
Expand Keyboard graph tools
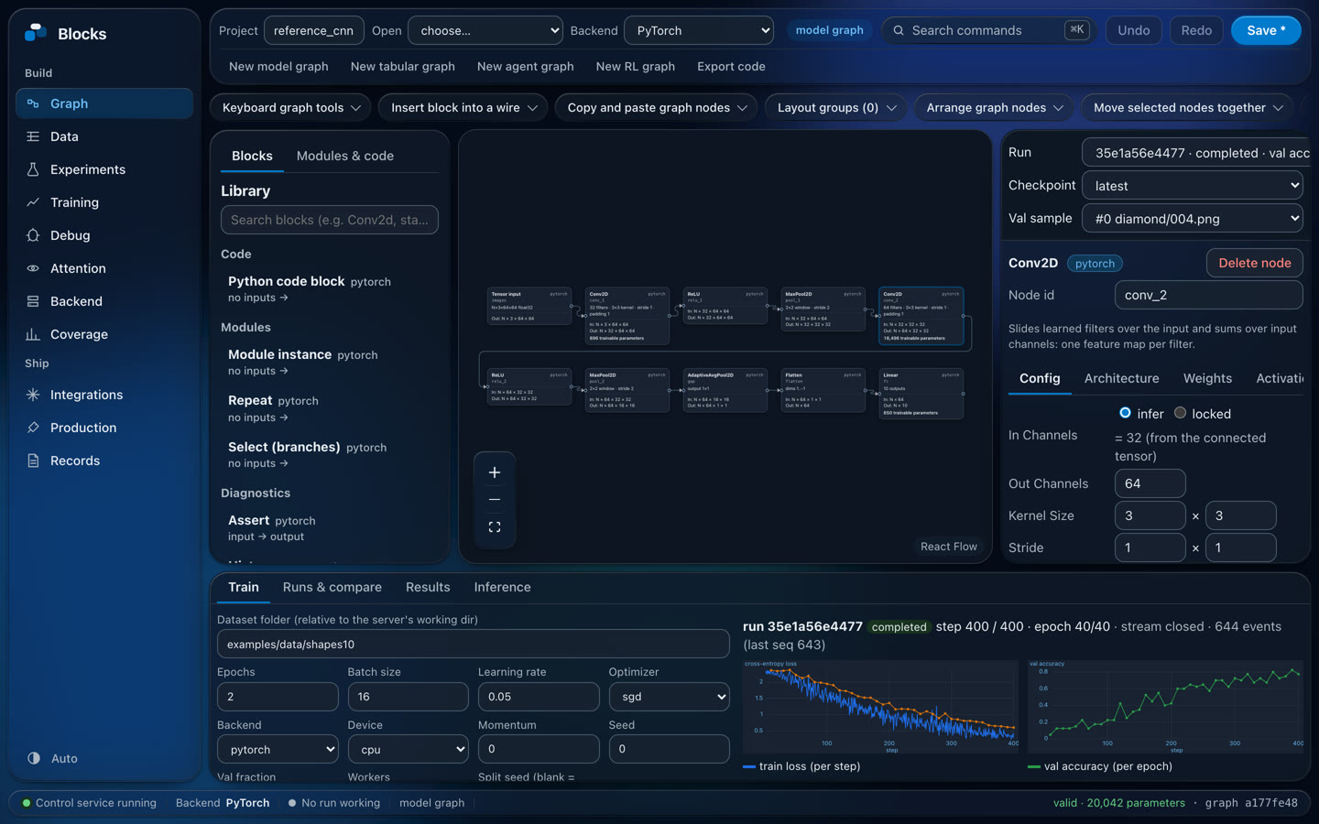point(291,108)
